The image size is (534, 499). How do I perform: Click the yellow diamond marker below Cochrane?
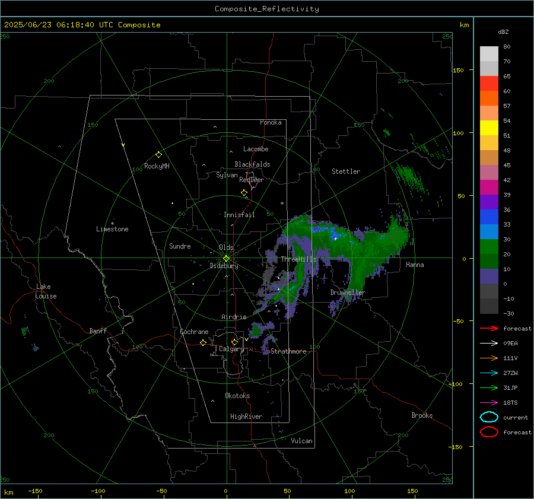tap(203, 343)
